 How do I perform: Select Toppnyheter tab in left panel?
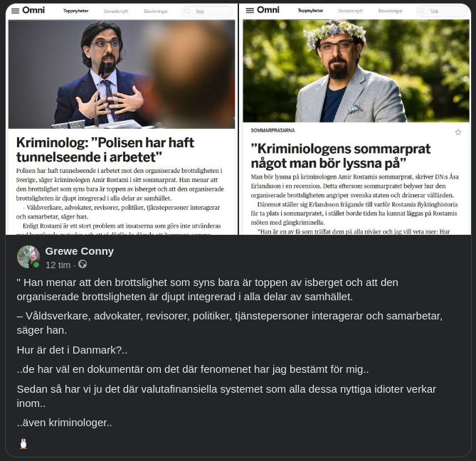(x=75, y=11)
